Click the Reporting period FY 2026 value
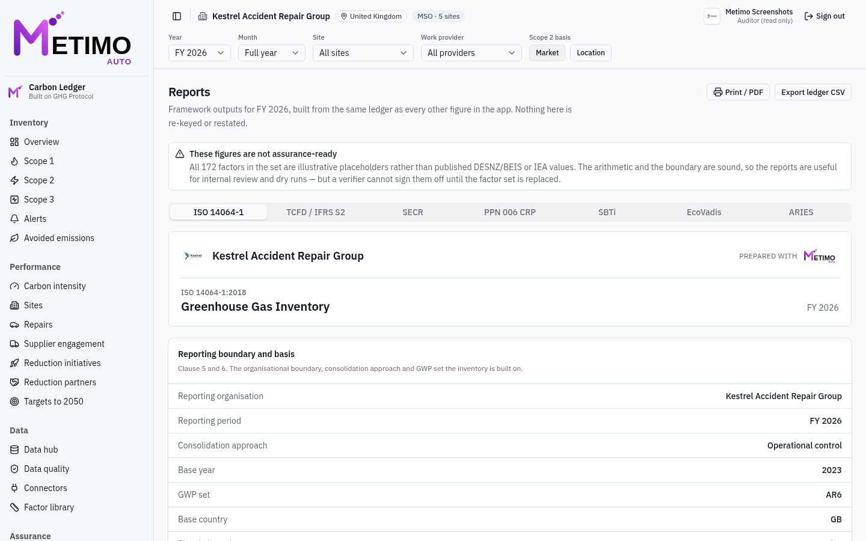This screenshot has width=866, height=541. pos(826,421)
